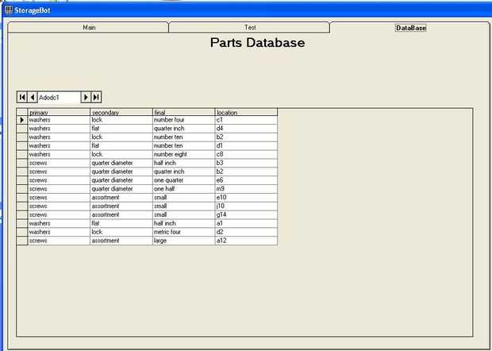Go to previous record in Adodc1
The height and width of the screenshot is (351, 492).
[33, 97]
